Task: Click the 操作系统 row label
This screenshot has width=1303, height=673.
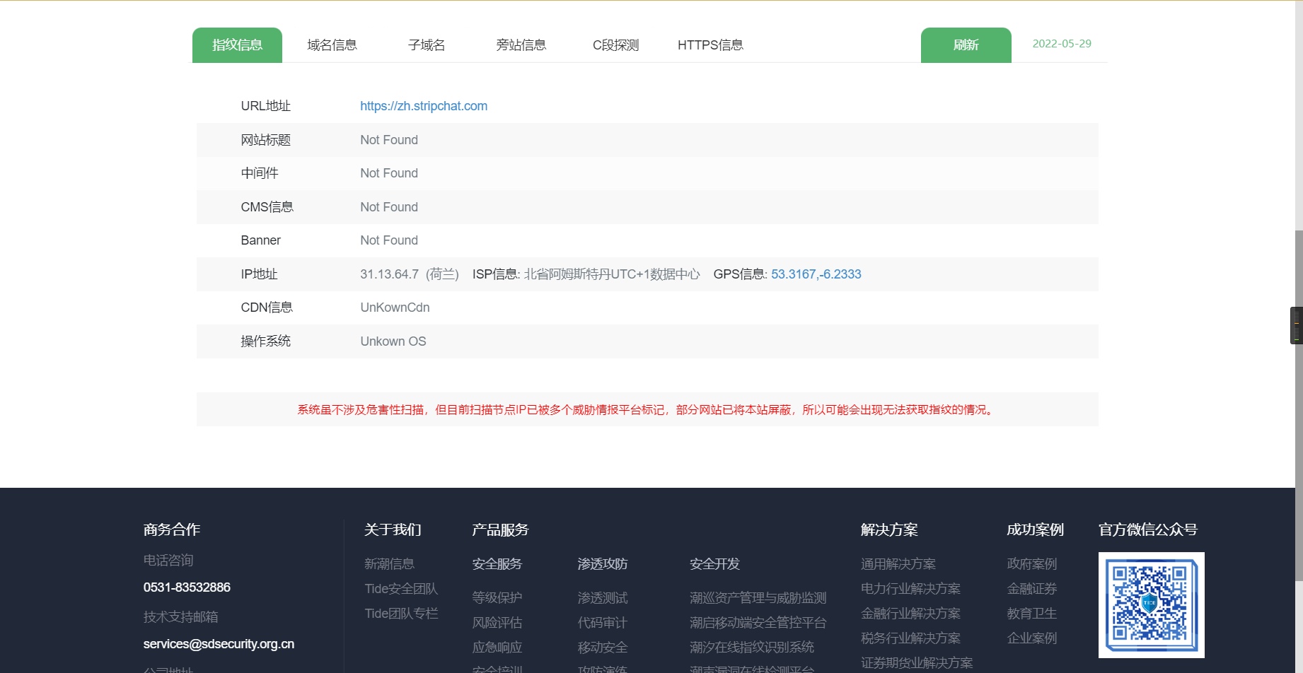Action: tap(266, 341)
